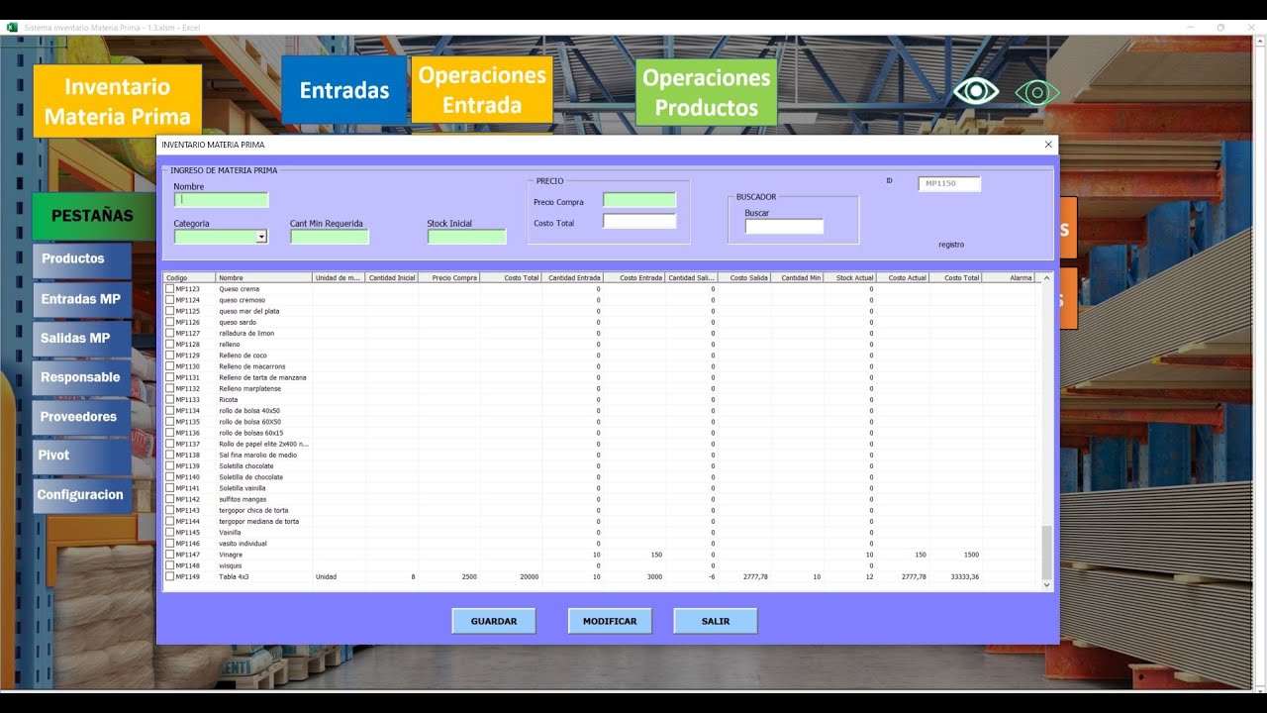Click the MODIFICAR button
Screen dimensions: 1267x713
pyautogui.click(x=610, y=621)
